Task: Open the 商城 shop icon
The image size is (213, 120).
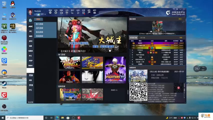Action: tap(50, 13)
